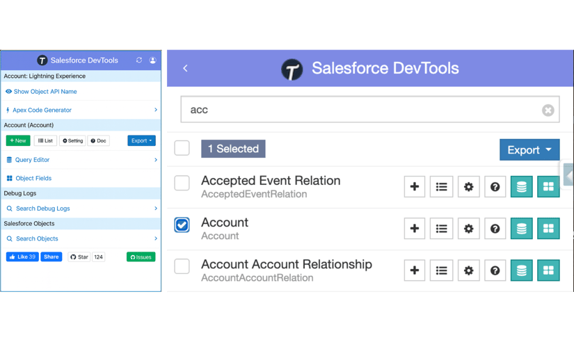Click the Setting button in sidebar
This screenshot has width=574, height=342.
pos(72,140)
